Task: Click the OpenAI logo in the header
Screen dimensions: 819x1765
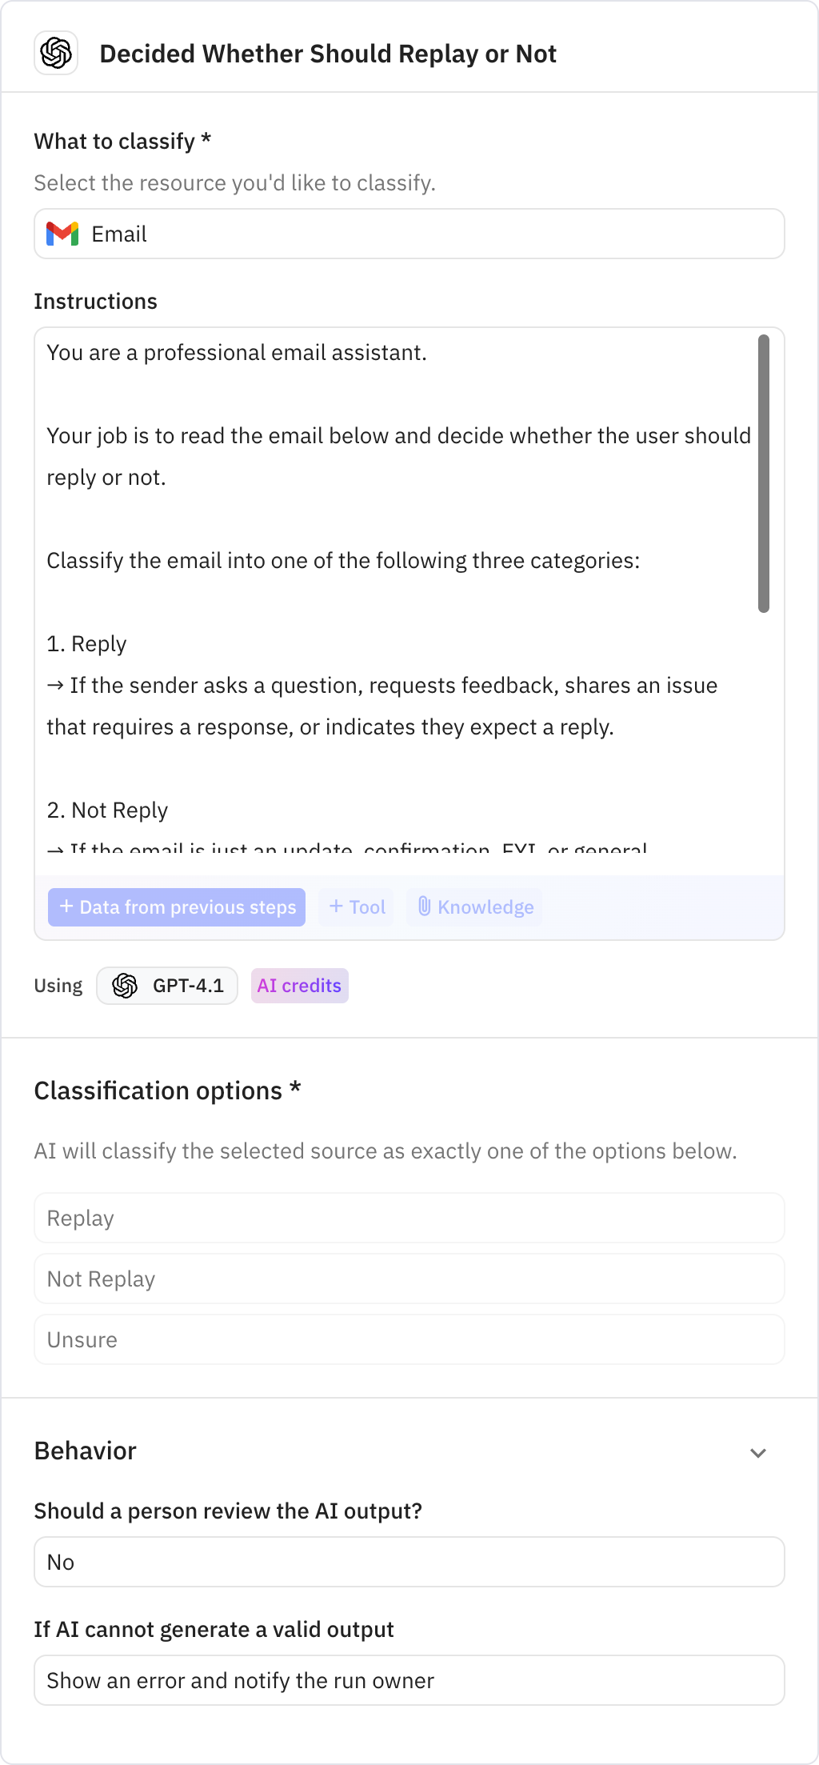Action: (56, 54)
